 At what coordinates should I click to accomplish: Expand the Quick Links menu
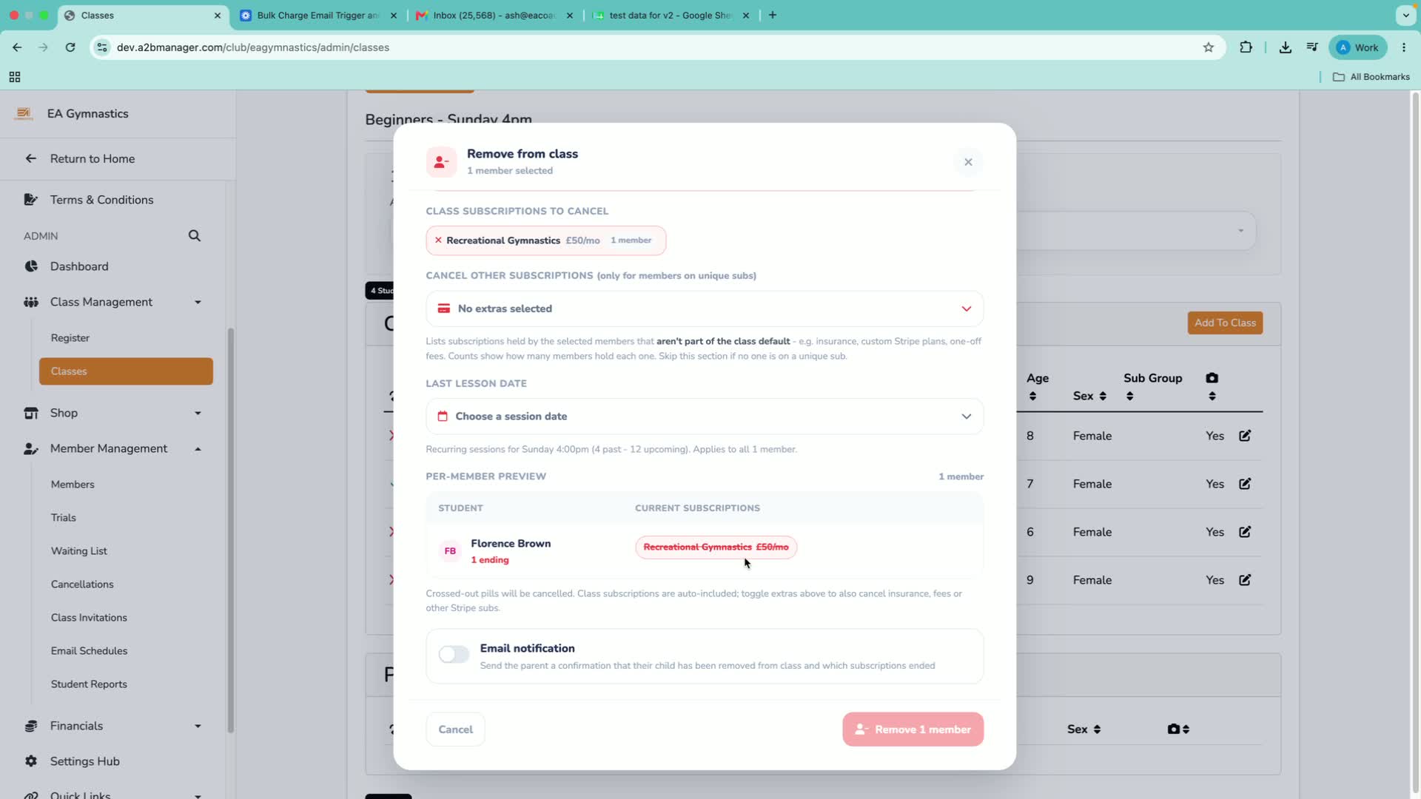coord(198,795)
